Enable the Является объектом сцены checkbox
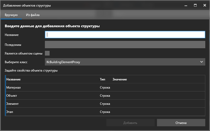Viewport: 210px width, 131px height. (x=47, y=53)
